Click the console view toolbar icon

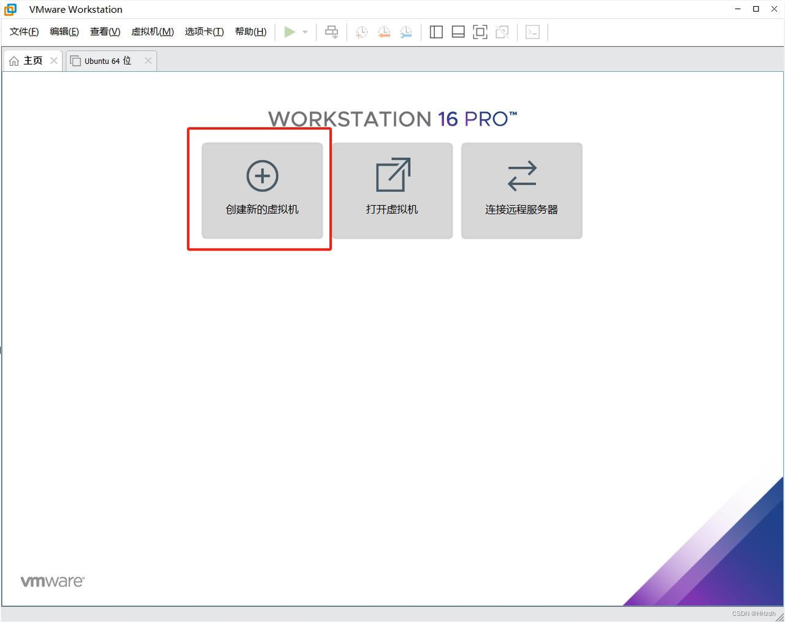[532, 32]
